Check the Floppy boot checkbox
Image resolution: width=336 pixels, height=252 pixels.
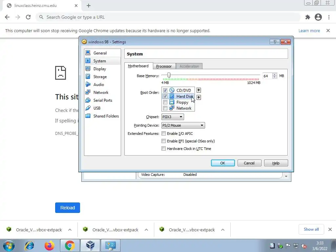[165, 102]
